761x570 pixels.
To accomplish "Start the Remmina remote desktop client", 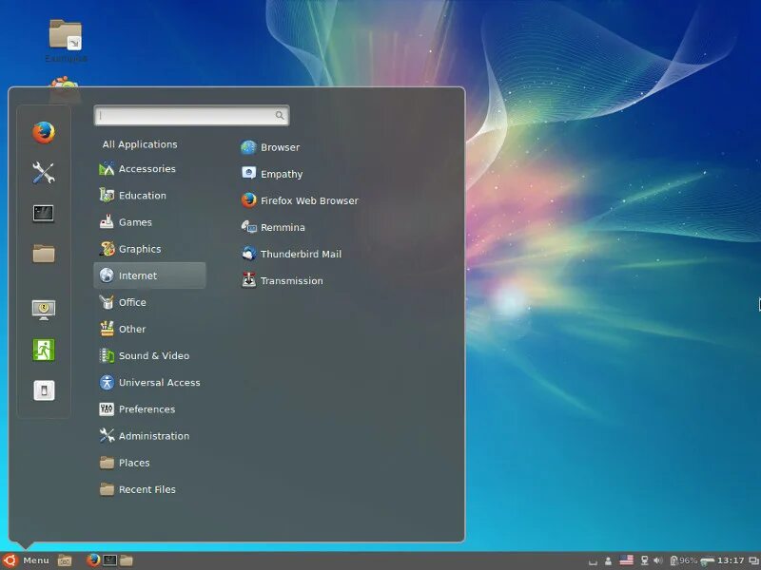I will click(282, 227).
